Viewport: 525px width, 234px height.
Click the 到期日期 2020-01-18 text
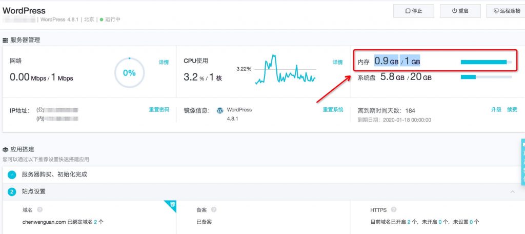[394, 120]
